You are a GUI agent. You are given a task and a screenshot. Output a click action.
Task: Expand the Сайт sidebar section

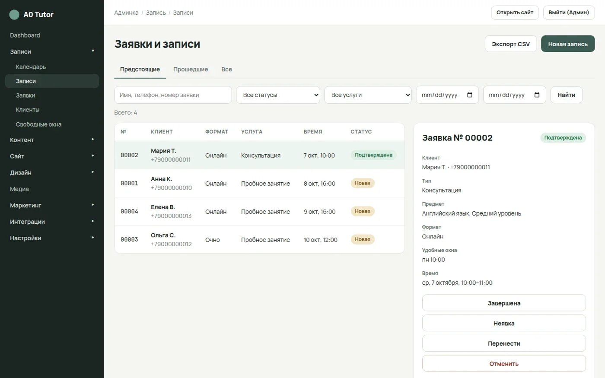(52, 156)
